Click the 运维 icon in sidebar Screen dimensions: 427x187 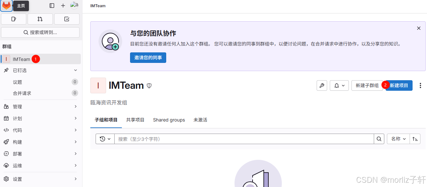pyautogui.click(x=6, y=165)
